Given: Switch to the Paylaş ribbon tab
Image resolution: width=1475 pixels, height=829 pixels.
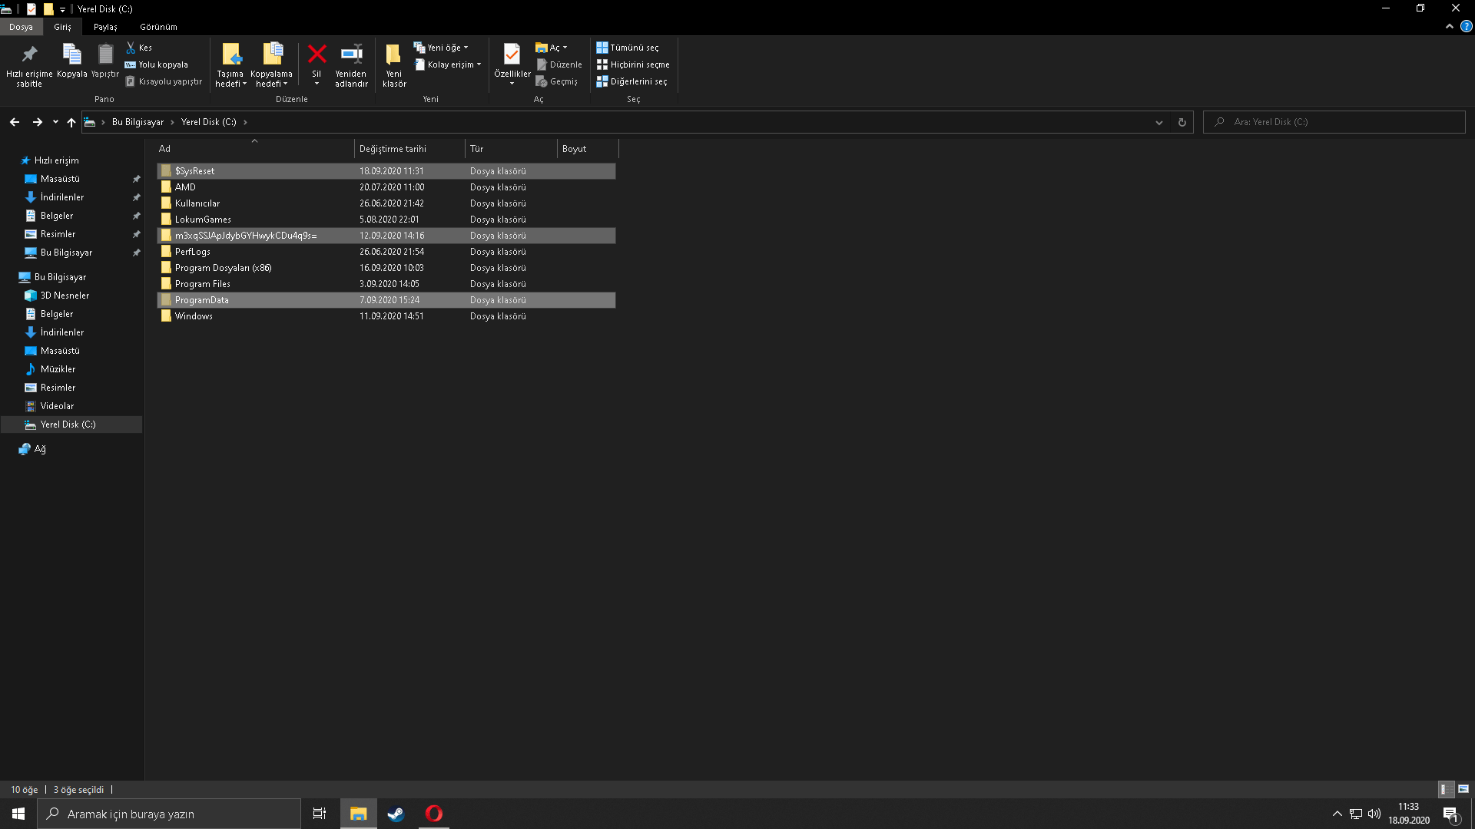Looking at the screenshot, I should point(105,27).
